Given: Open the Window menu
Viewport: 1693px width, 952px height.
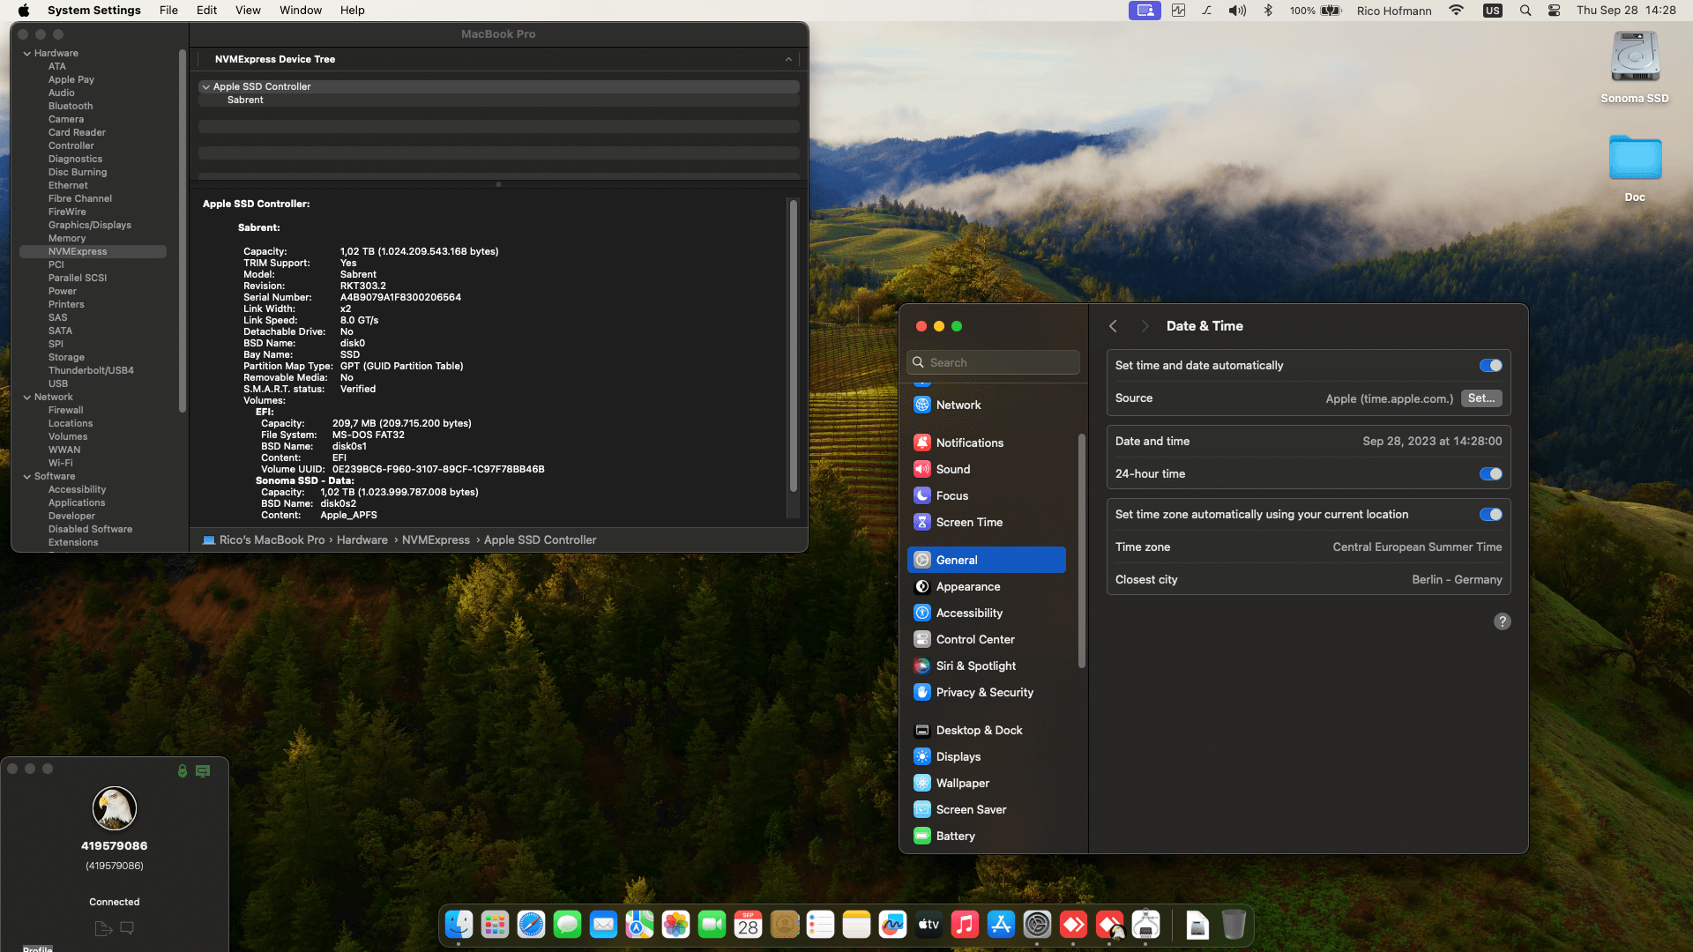Looking at the screenshot, I should [300, 11].
